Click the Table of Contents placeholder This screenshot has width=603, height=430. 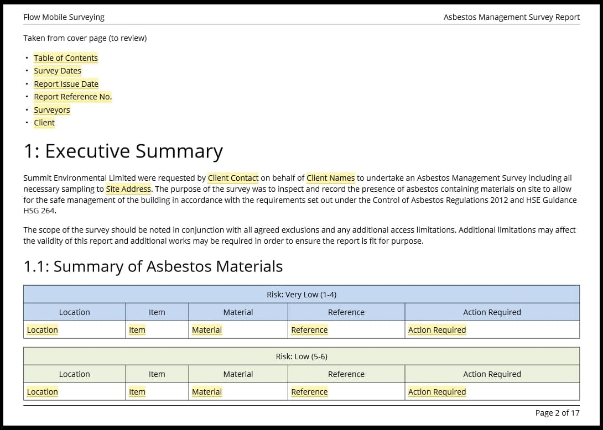[66, 58]
